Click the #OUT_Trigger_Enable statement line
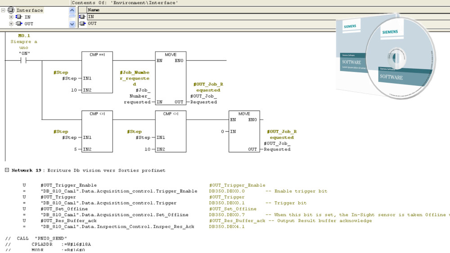 click(x=68, y=185)
